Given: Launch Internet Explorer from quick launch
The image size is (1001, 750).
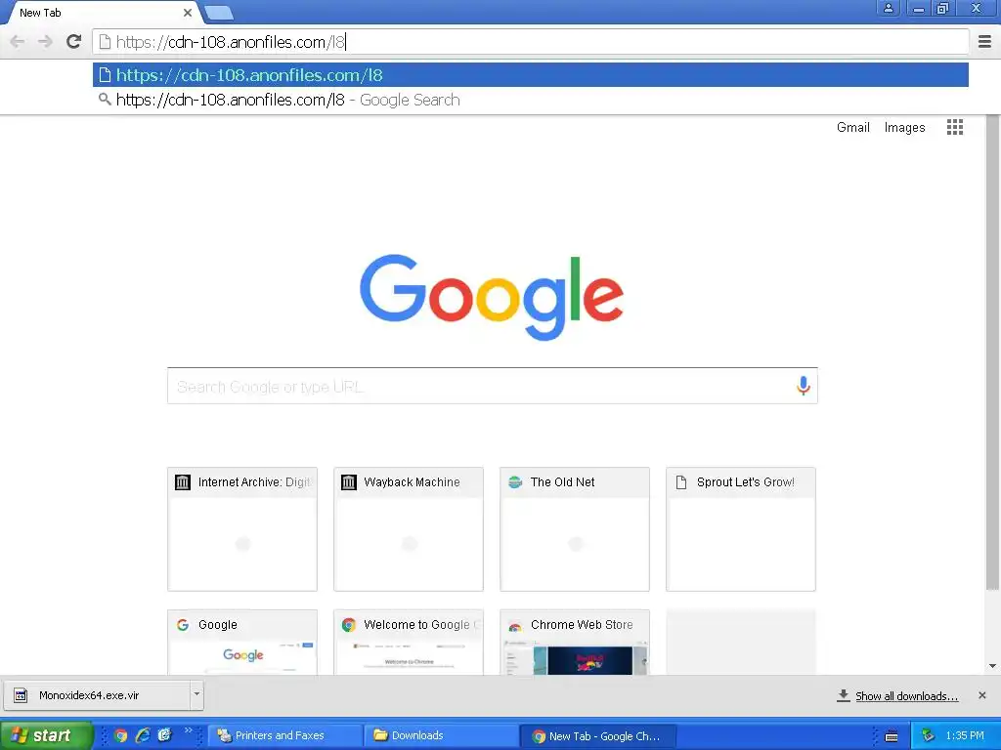Looking at the screenshot, I should coord(143,735).
